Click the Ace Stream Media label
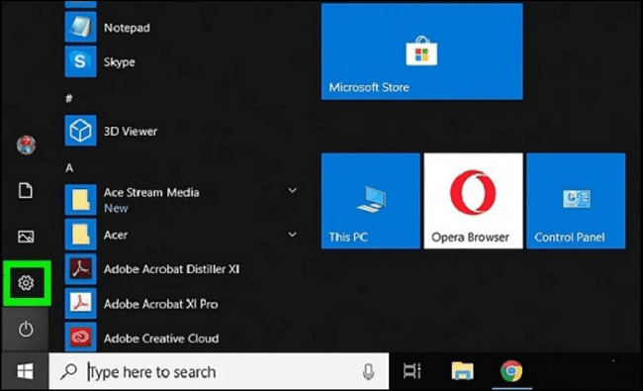This screenshot has height=391, width=643. (x=151, y=192)
